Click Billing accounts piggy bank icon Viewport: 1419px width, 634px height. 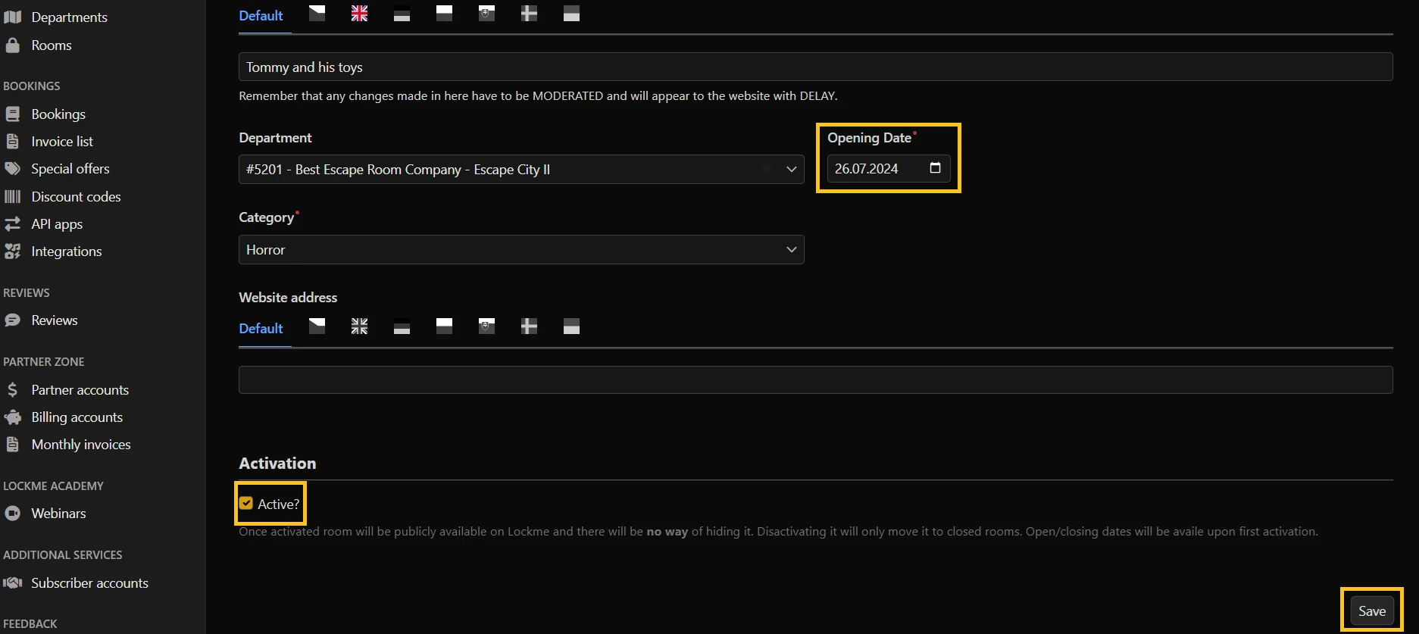click(x=12, y=417)
